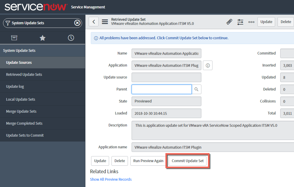Clear the navigator filter with X icon

[77, 23]
